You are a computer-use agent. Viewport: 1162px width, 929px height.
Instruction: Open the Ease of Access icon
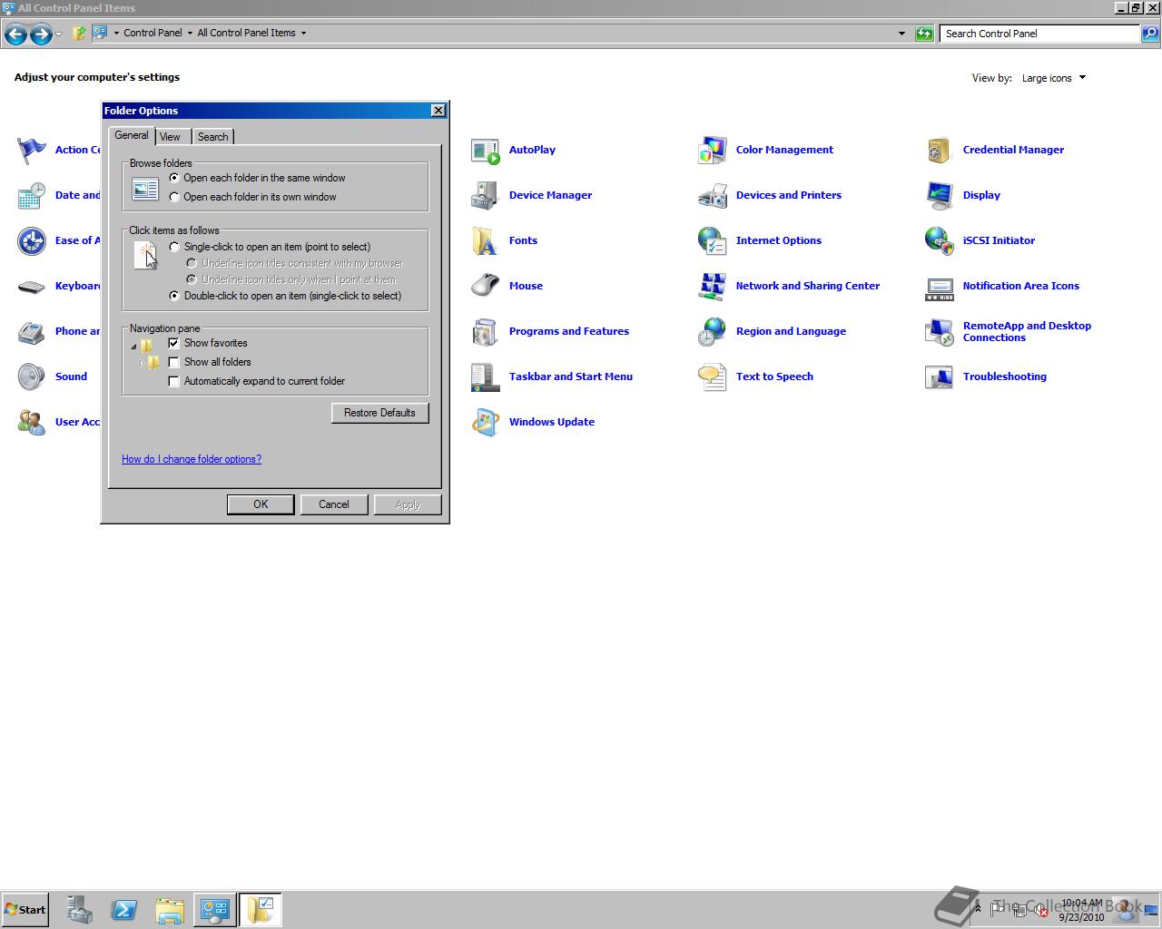pyautogui.click(x=32, y=241)
